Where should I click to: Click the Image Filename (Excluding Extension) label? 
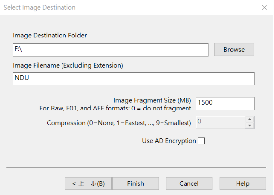(x=68, y=66)
